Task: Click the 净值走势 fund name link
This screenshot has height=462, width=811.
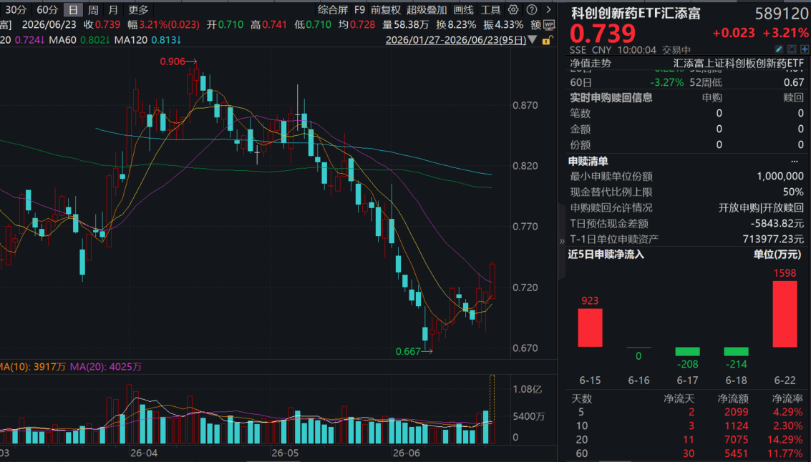Action: pyautogui.click(x=739, y=64)
